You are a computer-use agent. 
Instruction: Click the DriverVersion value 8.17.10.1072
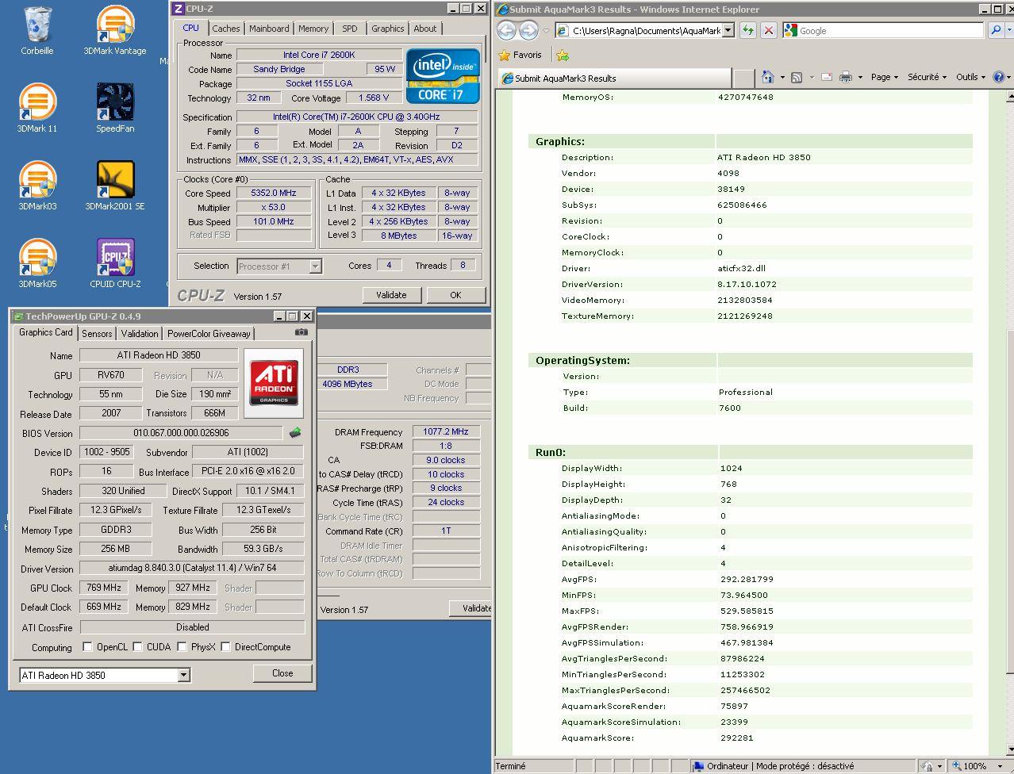click(x=747, y=284)
